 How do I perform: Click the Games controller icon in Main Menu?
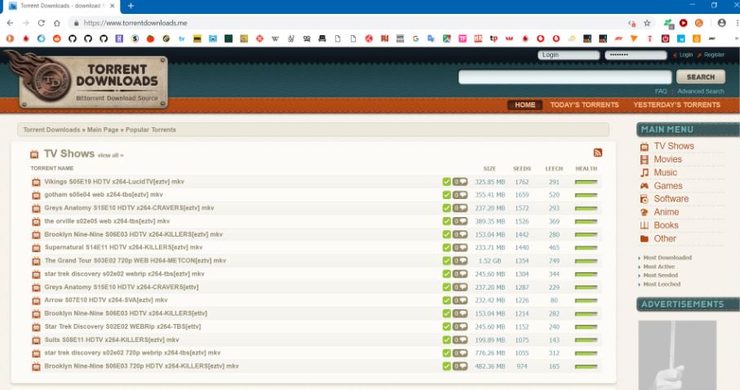(x=645, y=186)
